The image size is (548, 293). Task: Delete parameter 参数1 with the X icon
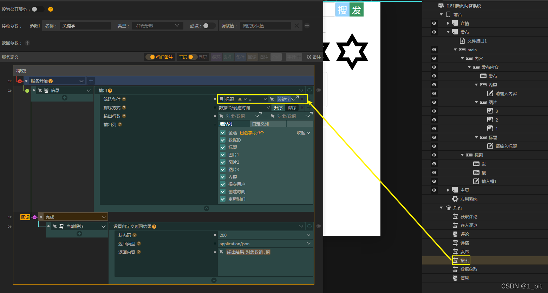tap(297, 26)
